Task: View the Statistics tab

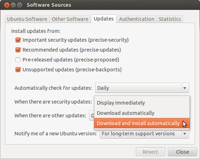Action: pos(170,19)
